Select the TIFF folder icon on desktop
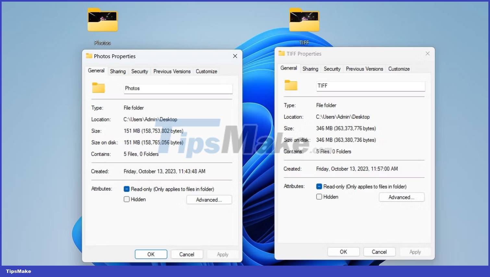 [x=304, y=20]
